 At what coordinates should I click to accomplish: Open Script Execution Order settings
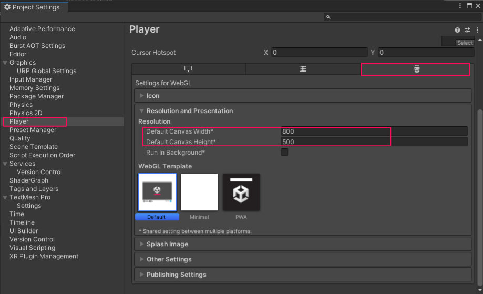[x=42, y=155]
